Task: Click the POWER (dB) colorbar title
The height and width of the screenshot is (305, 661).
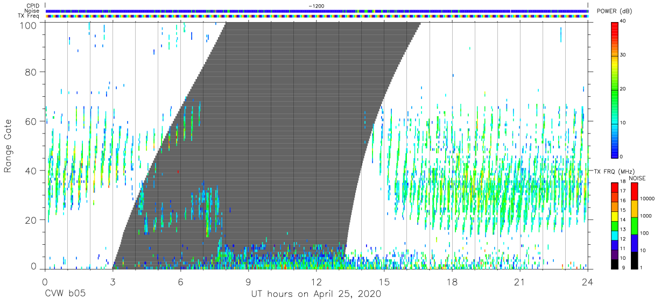Action: (x=614, y=11)
